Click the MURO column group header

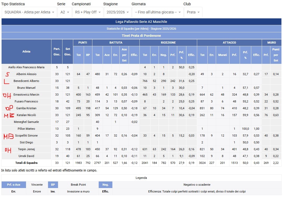pyautogui.click(x=272, y=43)
